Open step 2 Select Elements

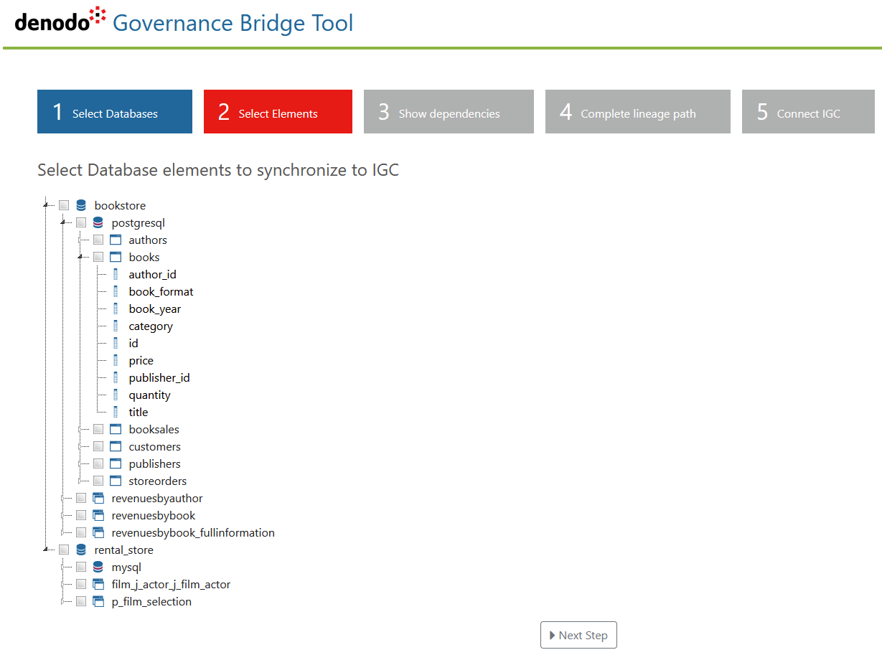(x=278, y=112)
